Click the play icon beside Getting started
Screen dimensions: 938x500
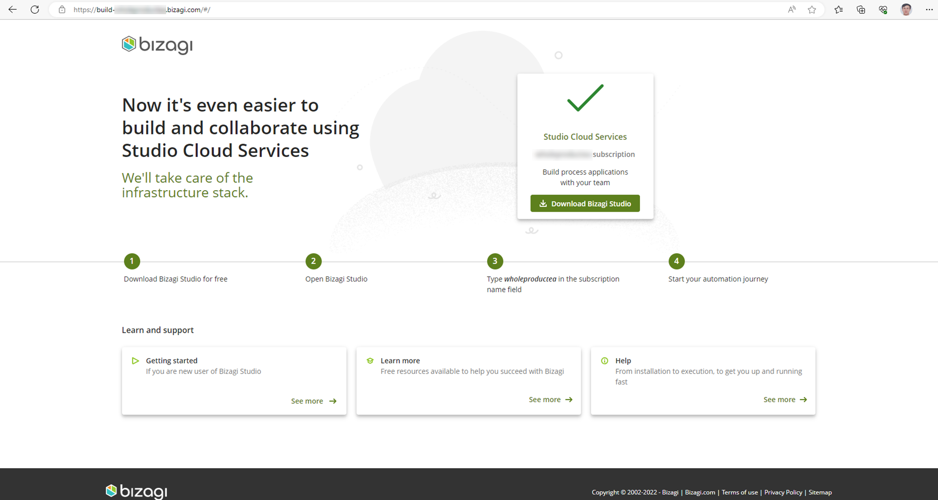pyautogui.click(x=135, y=361)
